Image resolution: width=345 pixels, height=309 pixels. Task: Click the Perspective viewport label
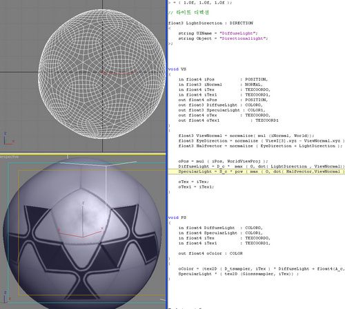tap(9, 157)
